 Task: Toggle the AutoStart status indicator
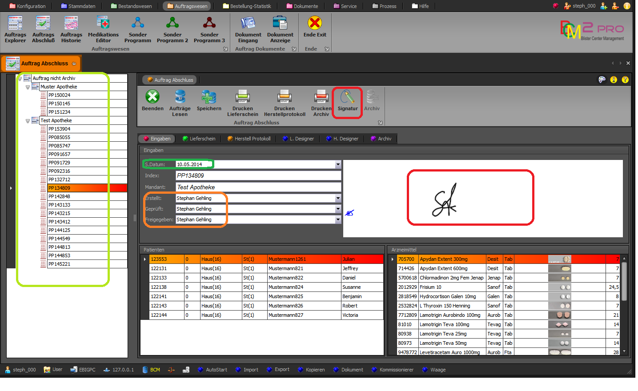tap(201, 370)
